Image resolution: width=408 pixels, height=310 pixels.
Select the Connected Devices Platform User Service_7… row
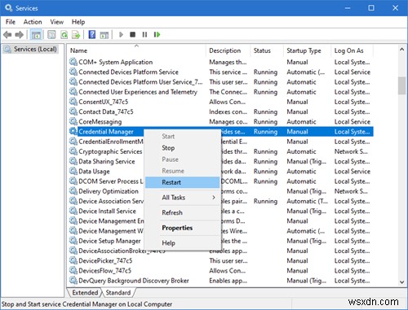pyautogui.click(x=220, y=82)
